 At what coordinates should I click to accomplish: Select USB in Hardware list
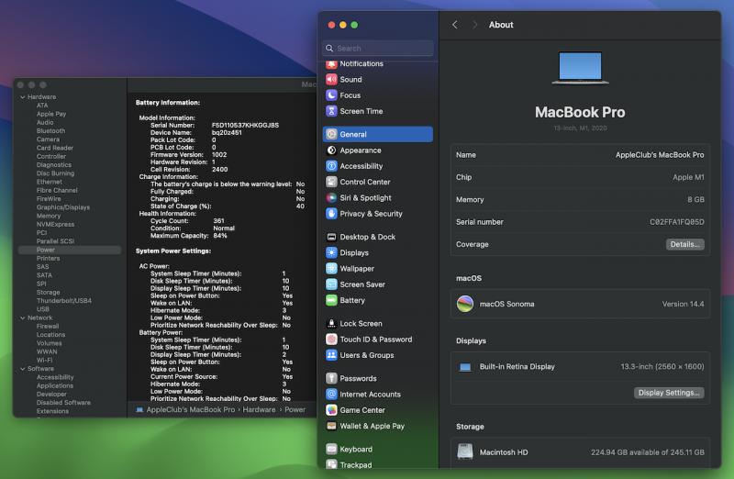[42, 309]
